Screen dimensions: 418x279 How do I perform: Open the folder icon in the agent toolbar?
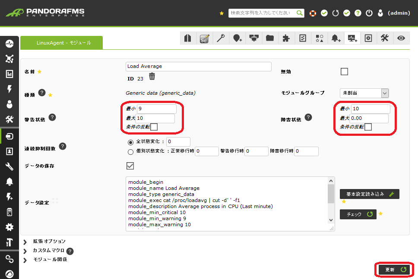270,38
